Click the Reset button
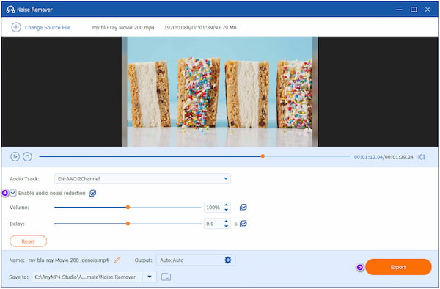This screenshot has height=289, width=440. [29, 241]
